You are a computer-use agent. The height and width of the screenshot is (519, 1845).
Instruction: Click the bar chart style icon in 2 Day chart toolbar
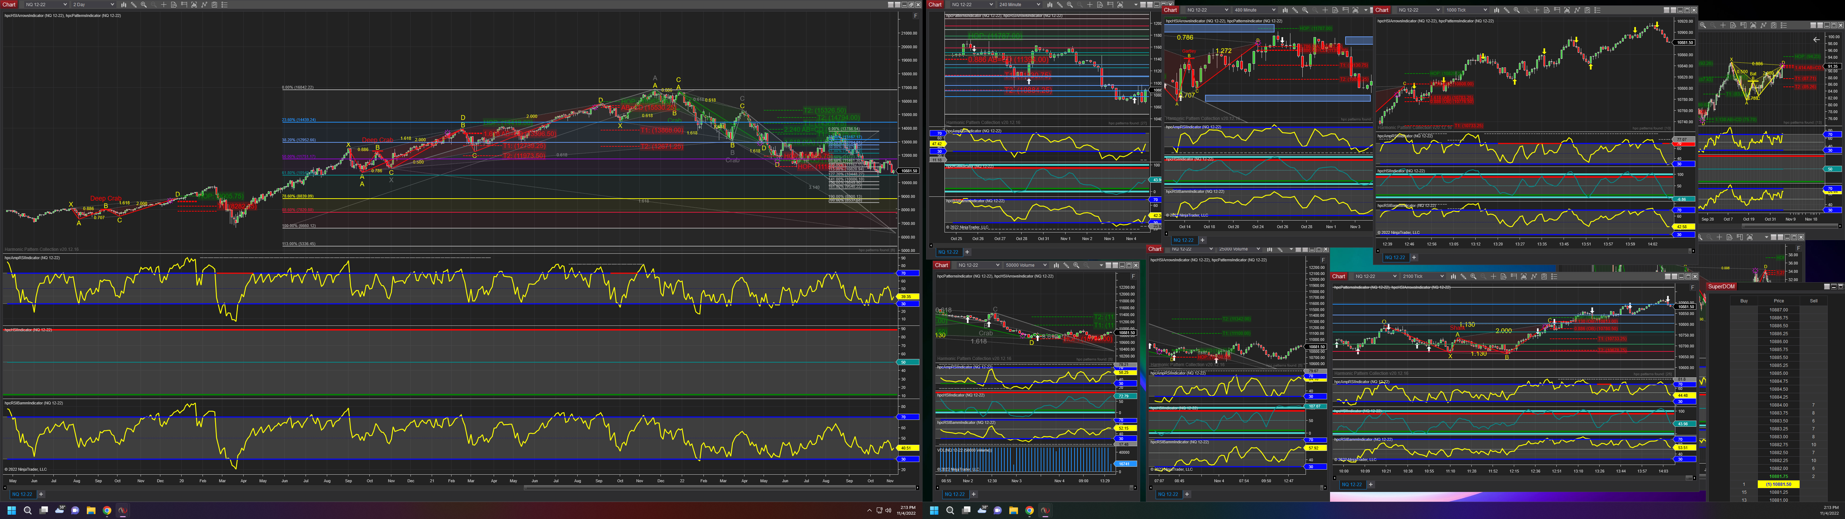tap(124, 4)
